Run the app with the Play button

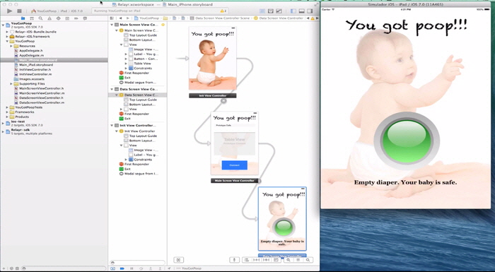(9, 11)
